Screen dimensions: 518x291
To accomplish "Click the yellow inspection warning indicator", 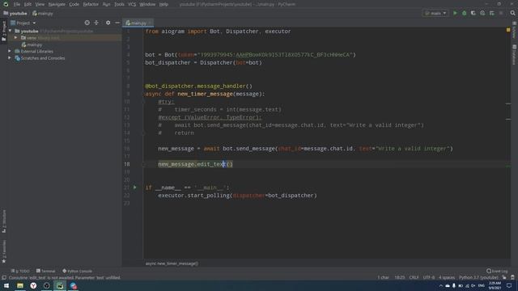I will 508,30.
